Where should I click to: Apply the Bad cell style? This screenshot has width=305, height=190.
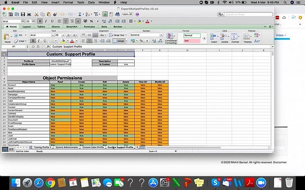tap(192, 41)
